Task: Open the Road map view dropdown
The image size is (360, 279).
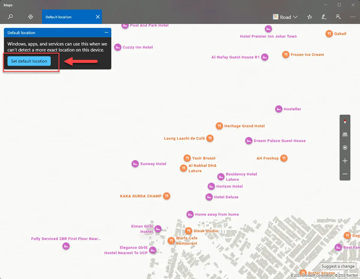Action: 285,17
